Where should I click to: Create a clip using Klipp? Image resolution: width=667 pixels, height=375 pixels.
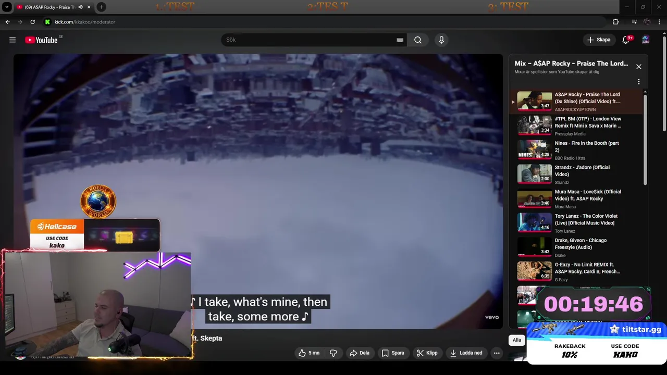(x=427, y=353)
